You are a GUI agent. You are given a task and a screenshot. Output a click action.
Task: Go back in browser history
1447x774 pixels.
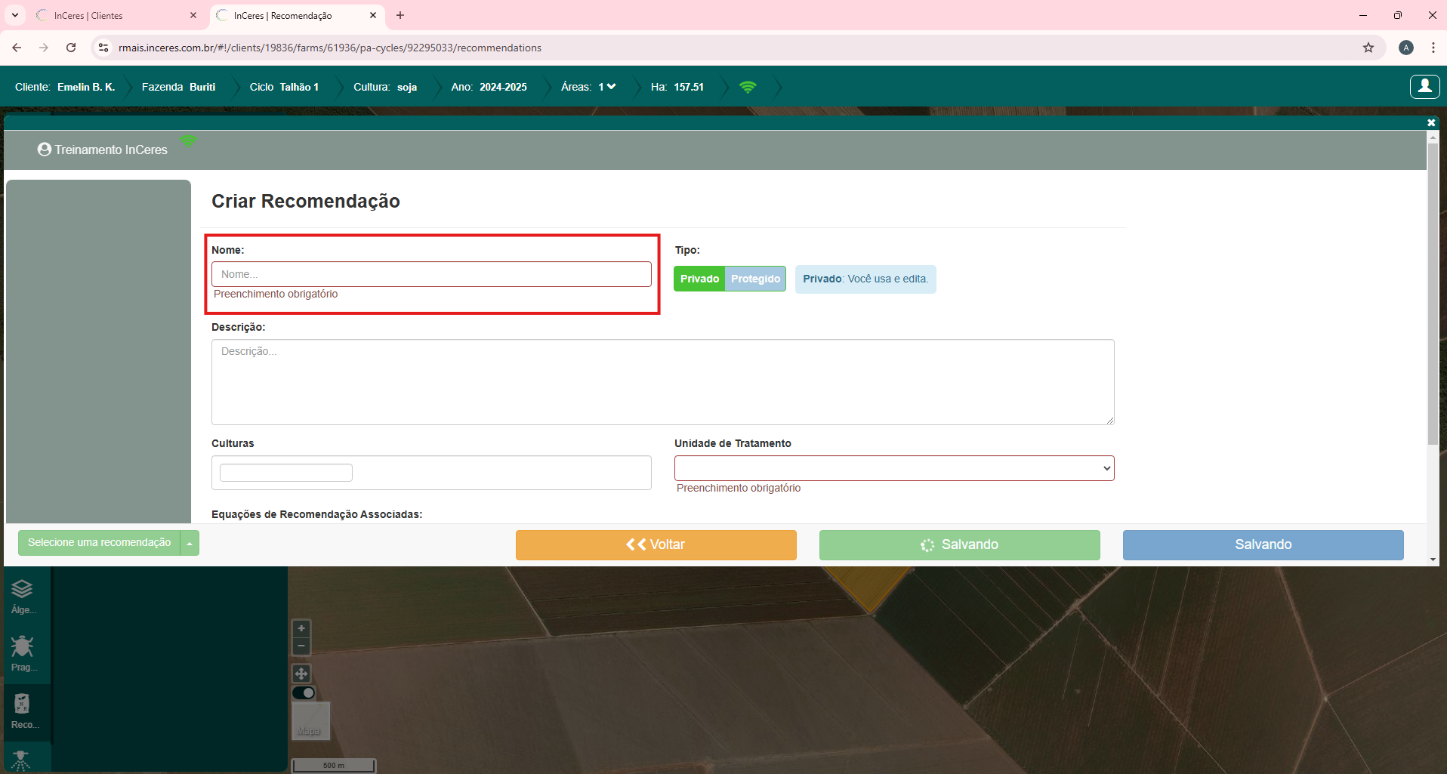pyautogui.click(x=17, y=48)
